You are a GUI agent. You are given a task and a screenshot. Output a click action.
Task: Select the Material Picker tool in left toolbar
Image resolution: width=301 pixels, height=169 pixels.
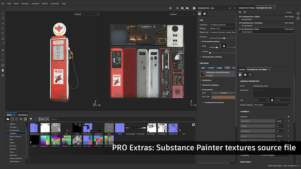pos(3,43)
